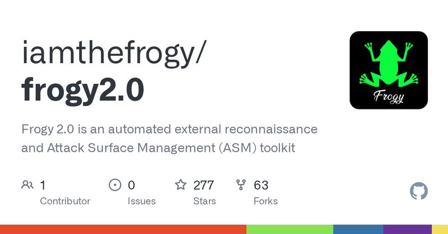Open the frogy2.0 repository title
448x234 pixels.
tap(83, 89)
